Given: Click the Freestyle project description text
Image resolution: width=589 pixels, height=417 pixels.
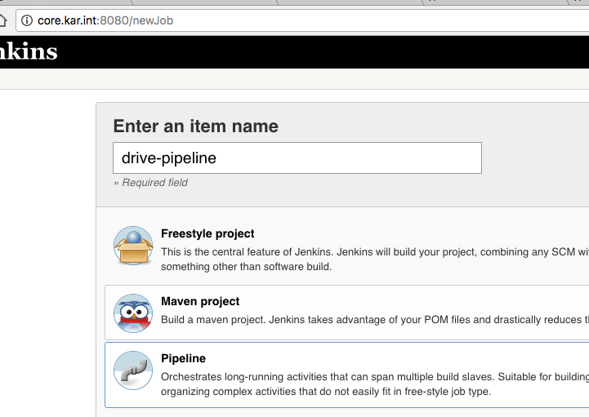Looking at the screenshot, I should (x=375, y=259).
